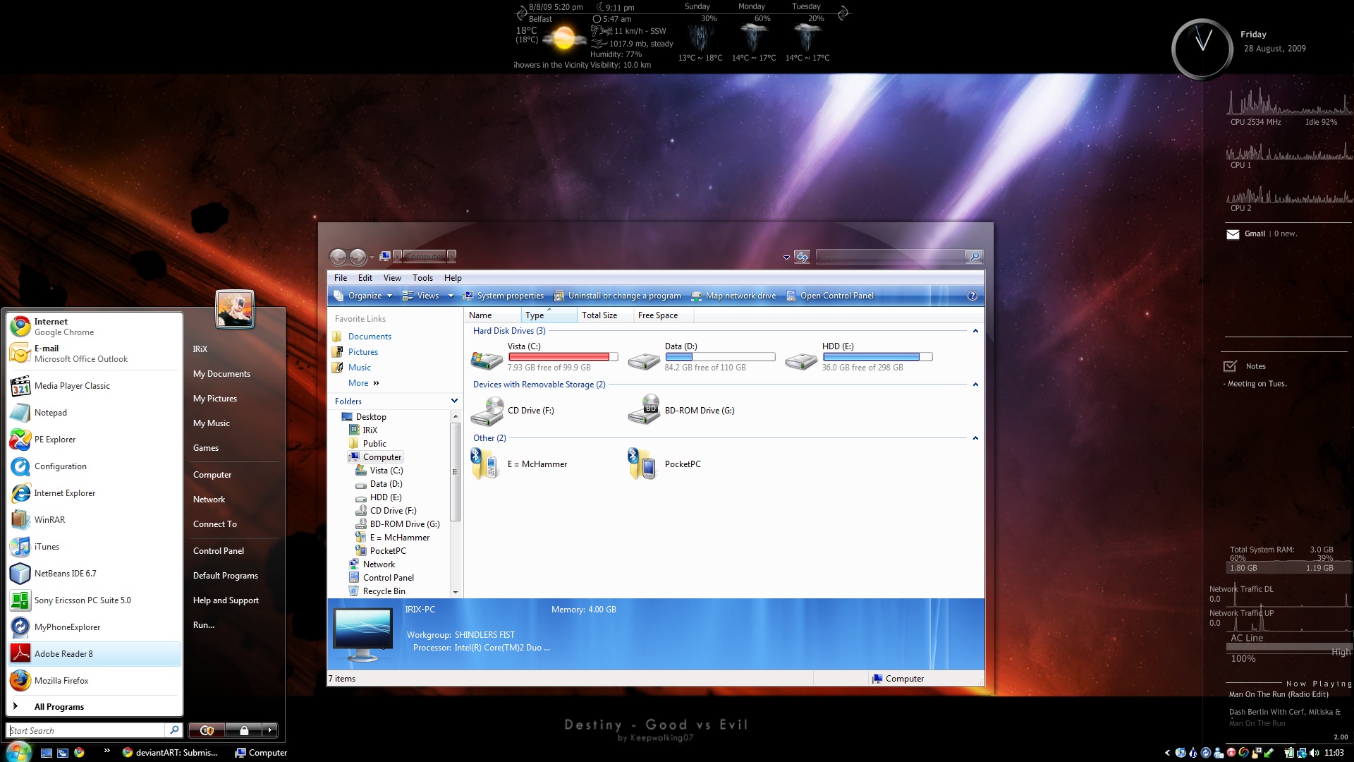The height and width of the screenshot is (762, 1354).
Task: Click the Start menu power button
Action: click(207, 730)
